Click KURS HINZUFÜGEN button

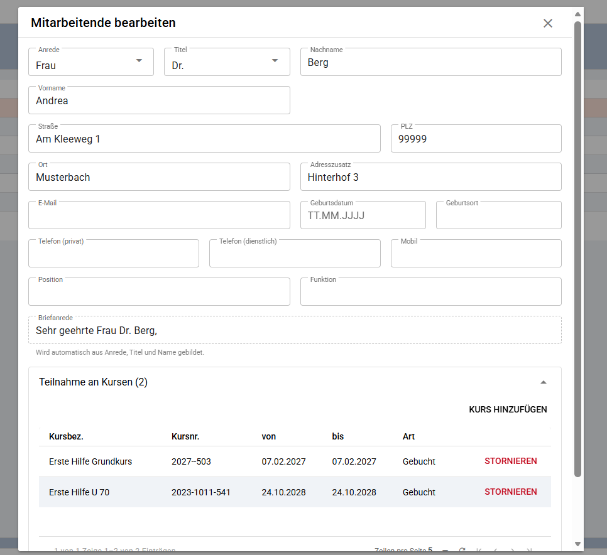tap(508, 409)
